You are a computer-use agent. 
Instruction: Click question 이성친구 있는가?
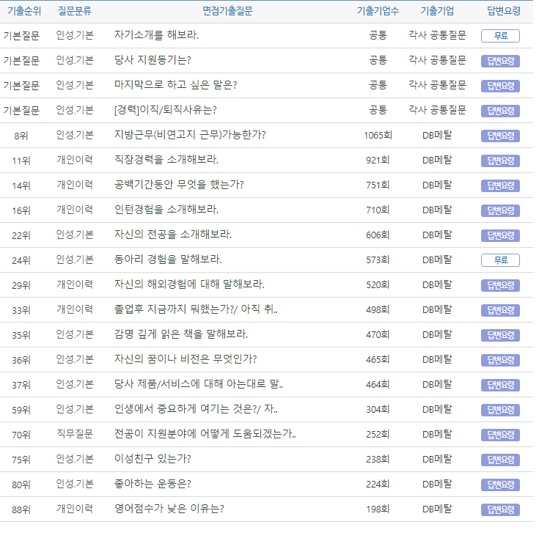coord(153,459)
